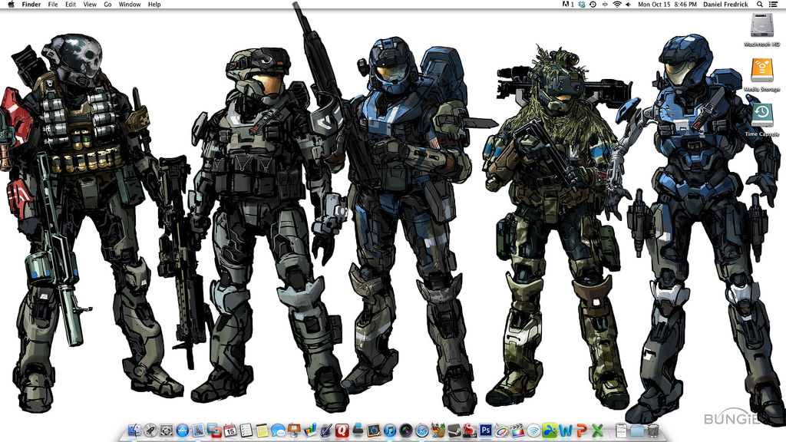The width and height of the screenshot is (786, 442).
Task: Open iTunes music note icon
Action: tap(390, 430)
